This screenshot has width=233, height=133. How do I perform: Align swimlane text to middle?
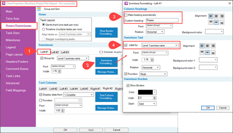[207, 52]
